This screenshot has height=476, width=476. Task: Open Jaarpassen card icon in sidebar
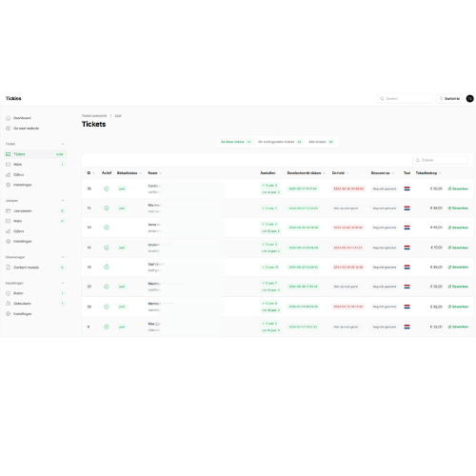coord(9,211)
